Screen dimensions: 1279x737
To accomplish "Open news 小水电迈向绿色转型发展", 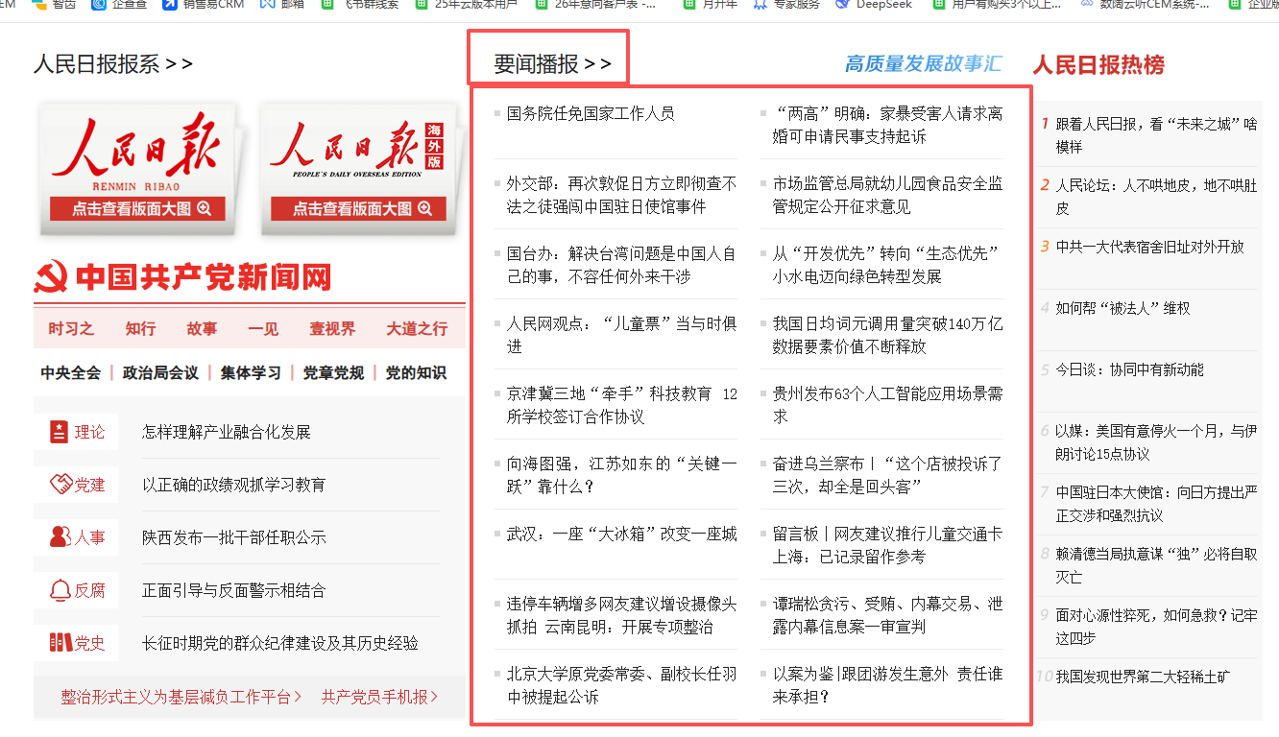I will (x=887, y=265).
